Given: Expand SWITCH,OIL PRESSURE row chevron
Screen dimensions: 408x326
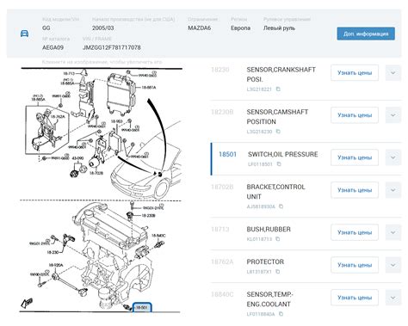Looking at the screenshot, I should (x=393, y=157).
